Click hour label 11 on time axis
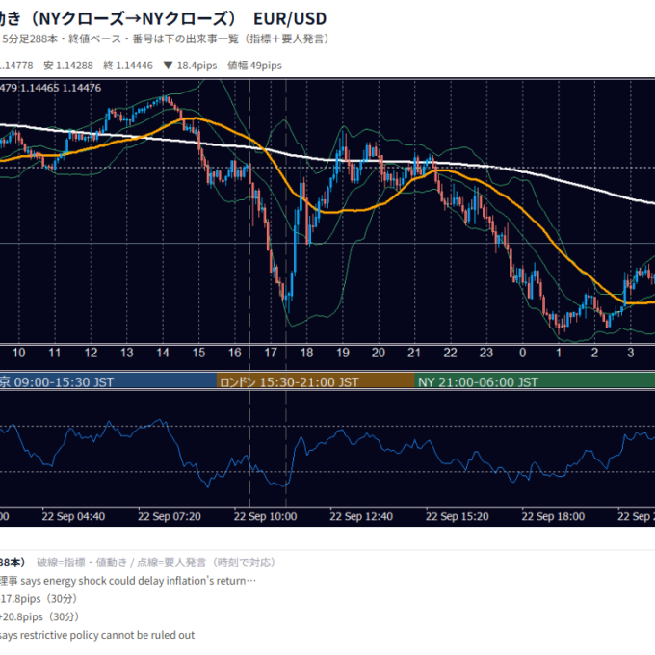This screenshot has height=655, width=655. coord(55,353)
